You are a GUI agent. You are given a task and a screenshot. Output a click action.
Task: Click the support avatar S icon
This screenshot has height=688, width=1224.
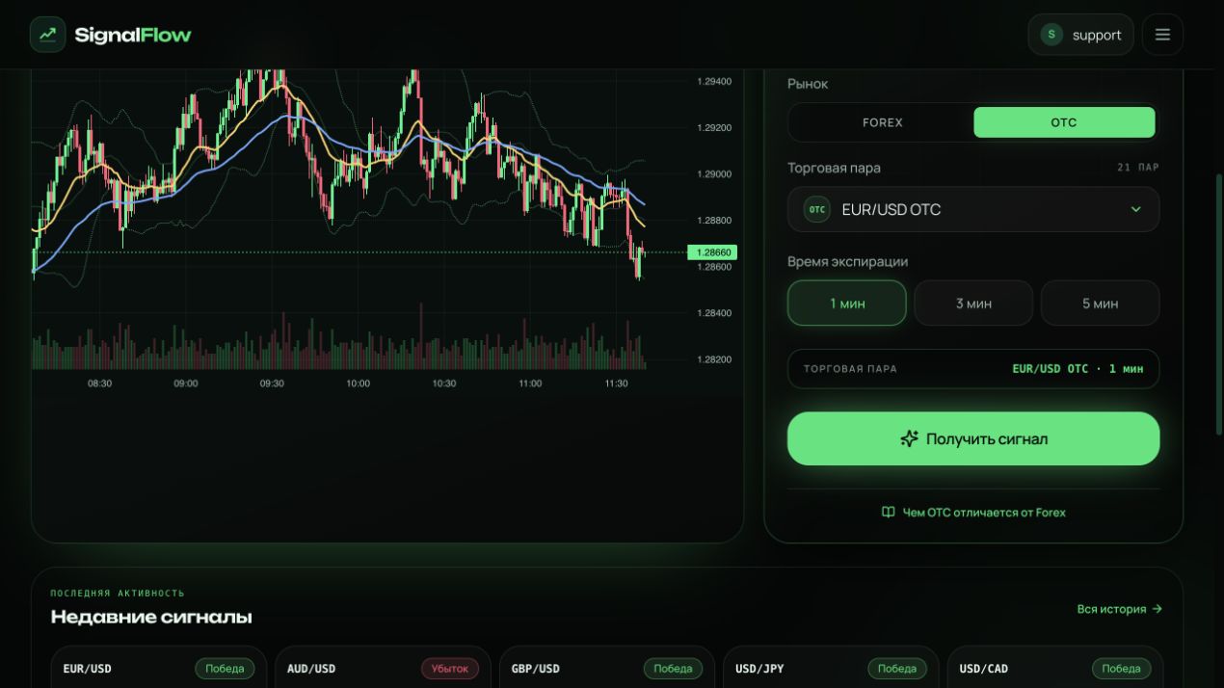[1051, 35]
